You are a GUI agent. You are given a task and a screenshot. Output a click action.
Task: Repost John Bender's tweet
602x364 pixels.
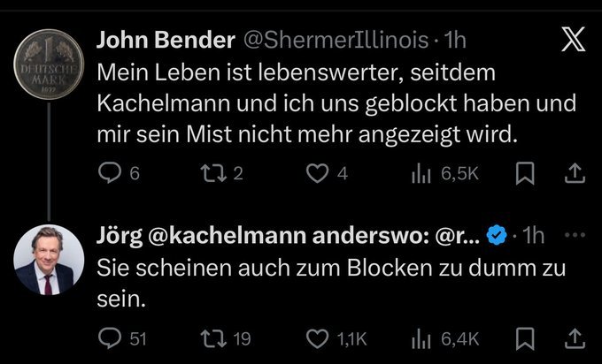[207, 175]
